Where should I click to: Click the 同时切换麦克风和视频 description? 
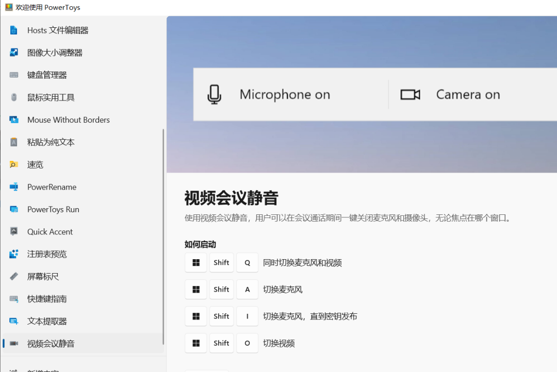[302, 263]
